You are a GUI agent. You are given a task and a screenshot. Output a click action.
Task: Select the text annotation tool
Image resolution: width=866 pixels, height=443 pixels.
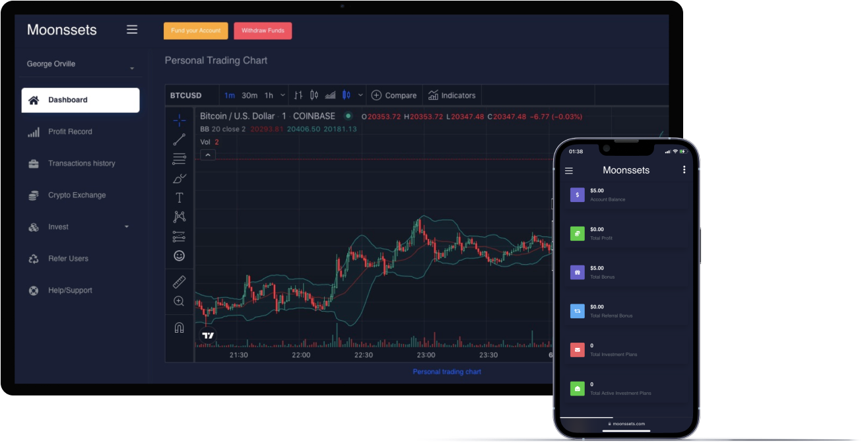pyautogui.click(x=179, y=197)
